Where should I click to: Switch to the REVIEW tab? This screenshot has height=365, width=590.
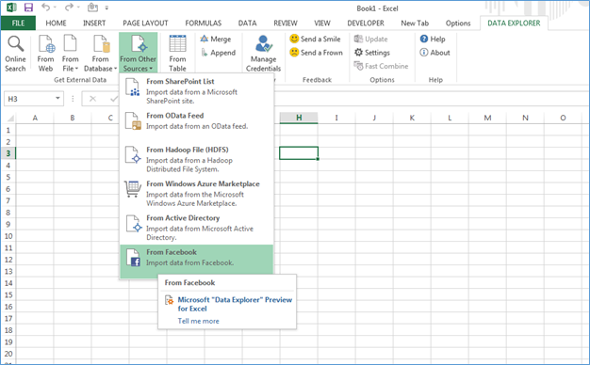coord(286,23)
